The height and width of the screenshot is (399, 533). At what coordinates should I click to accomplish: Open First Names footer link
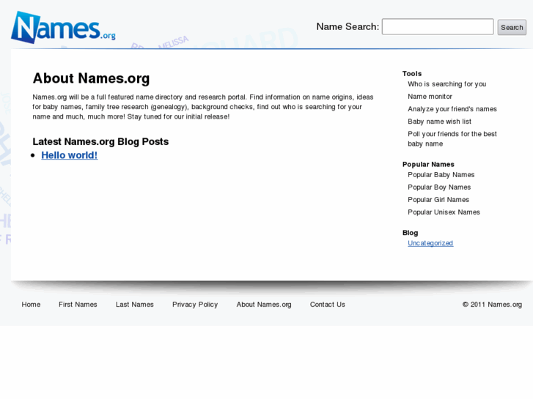(78, 305)
